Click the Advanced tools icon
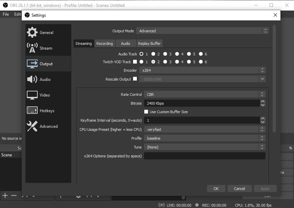The width and height of the screenshot is (294, 208). [x=32, y=126]
